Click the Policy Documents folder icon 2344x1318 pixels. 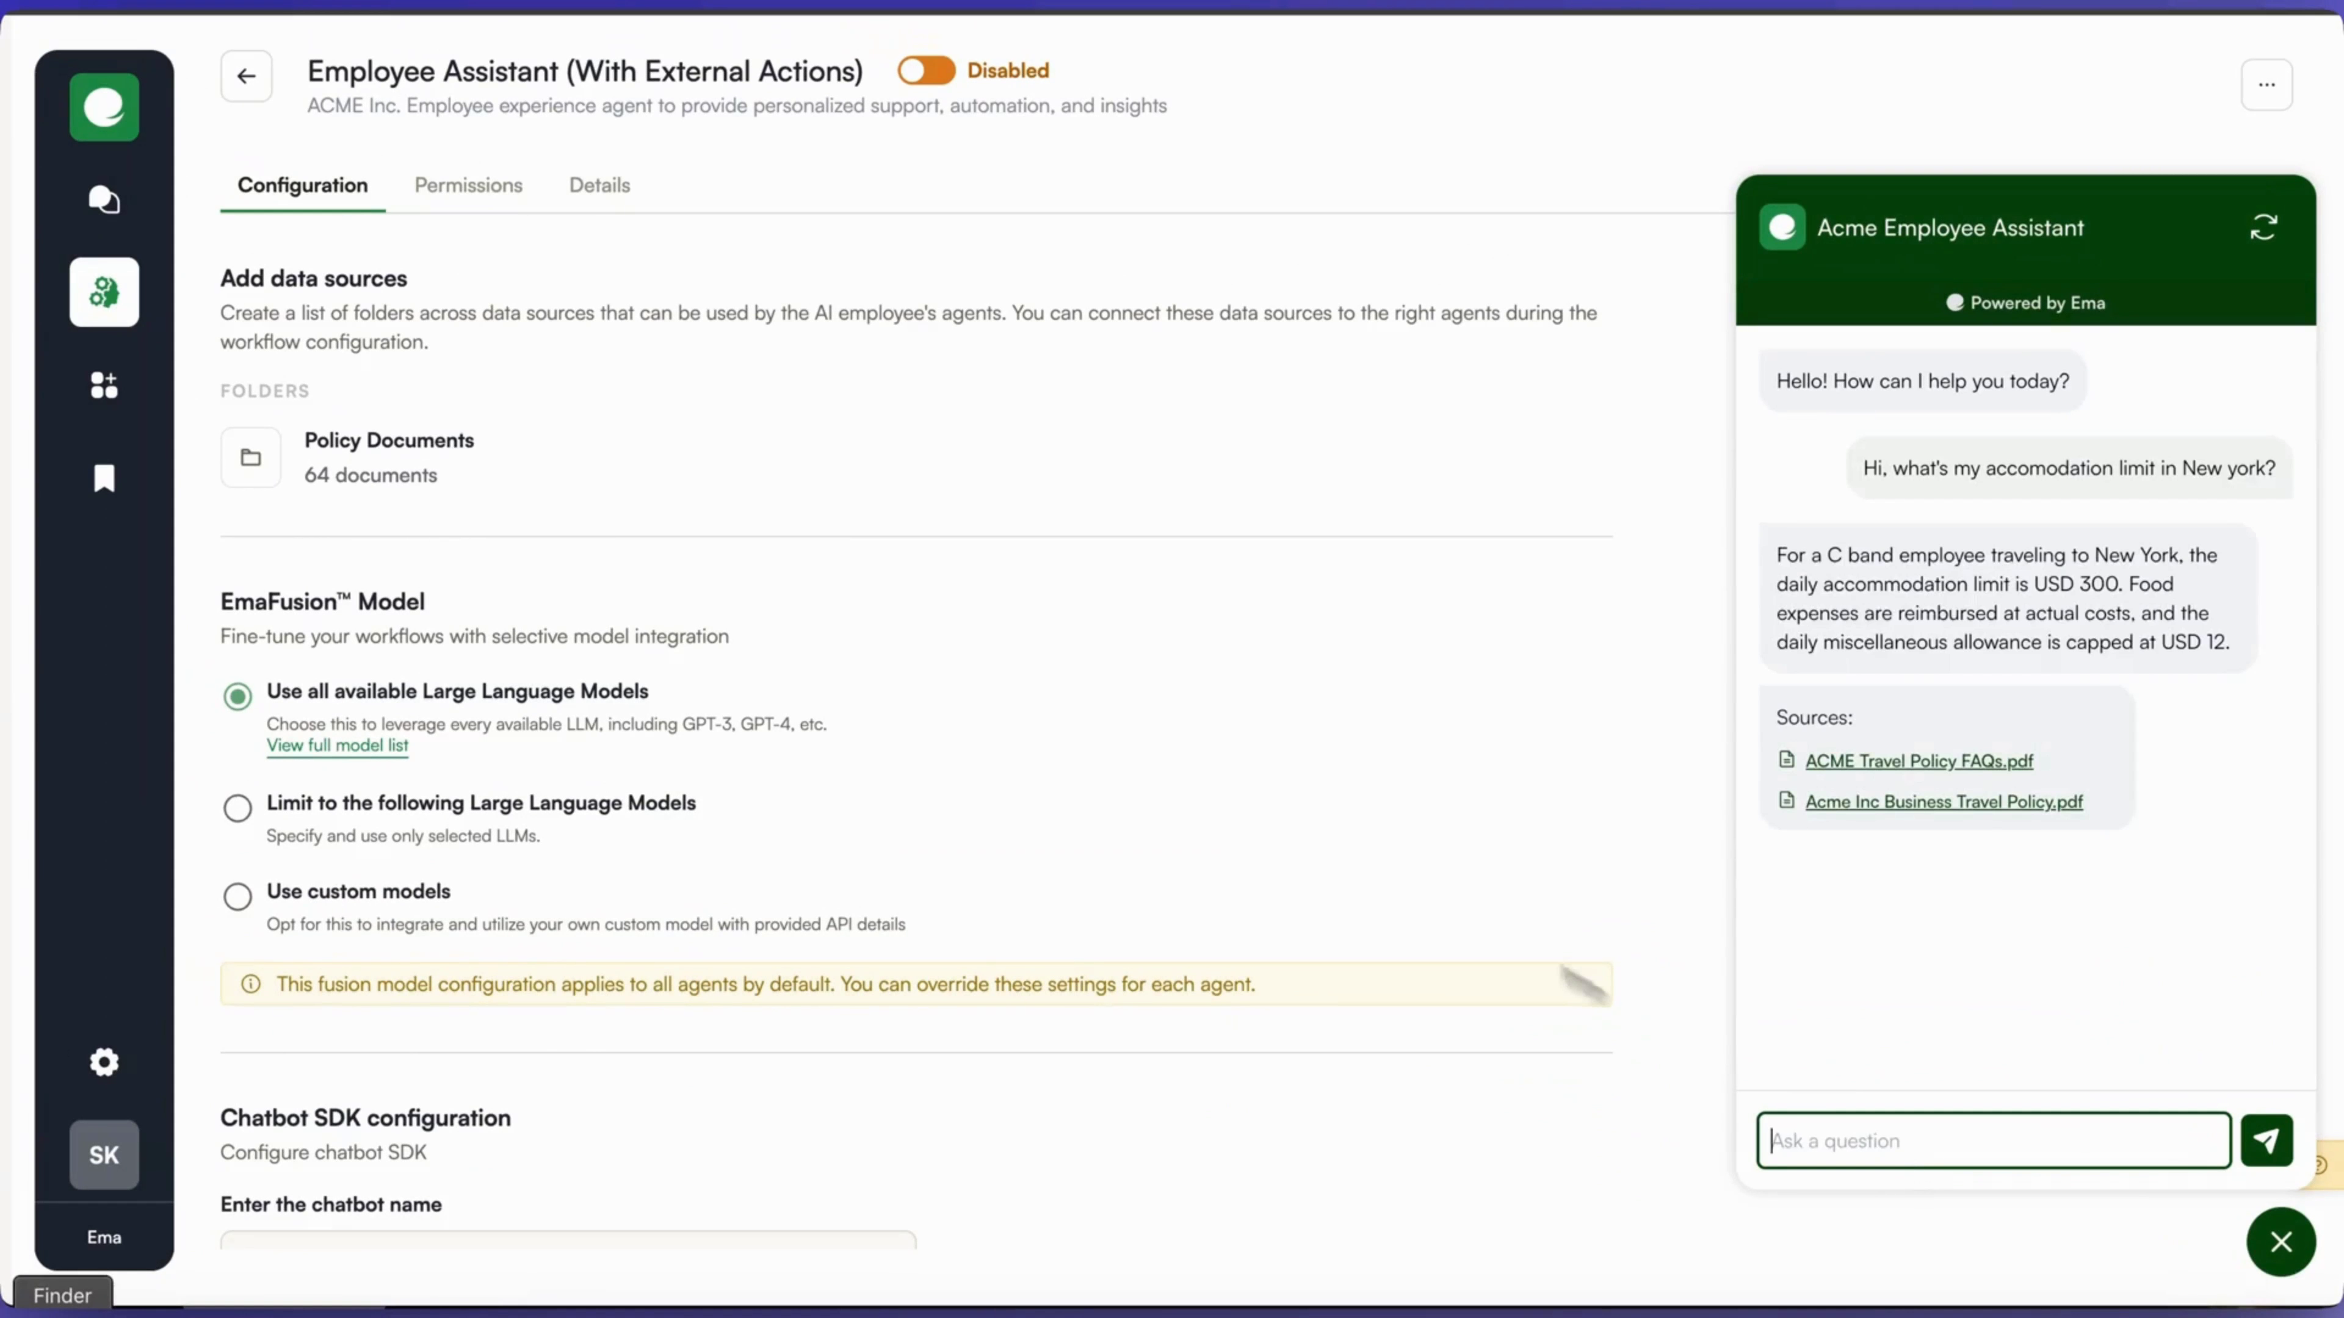[250, 456]
